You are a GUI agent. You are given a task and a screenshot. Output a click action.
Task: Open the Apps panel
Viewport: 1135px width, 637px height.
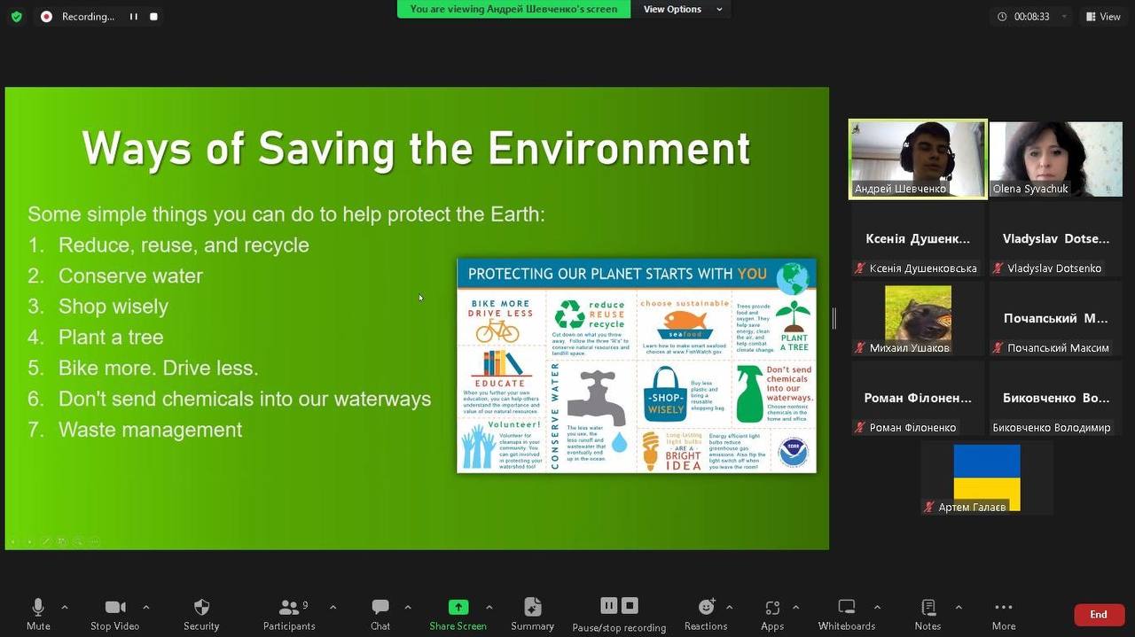point(772,613)
